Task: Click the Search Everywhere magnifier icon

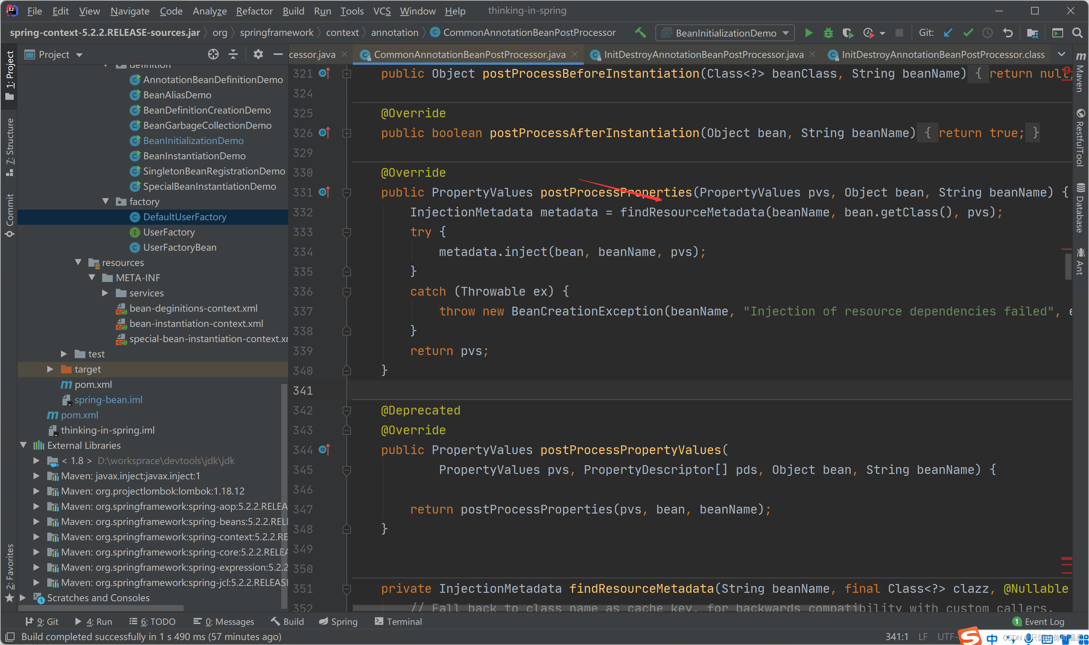Action: (1077, 33)
